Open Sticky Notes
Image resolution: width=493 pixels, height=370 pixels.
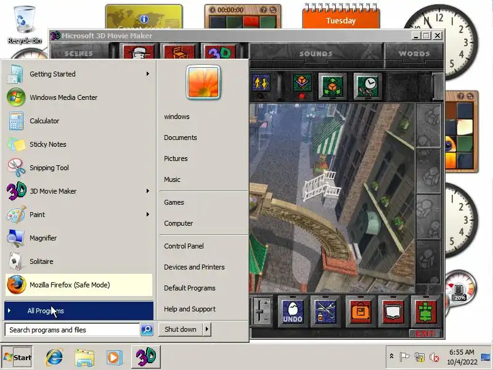[x=79, y=144]
